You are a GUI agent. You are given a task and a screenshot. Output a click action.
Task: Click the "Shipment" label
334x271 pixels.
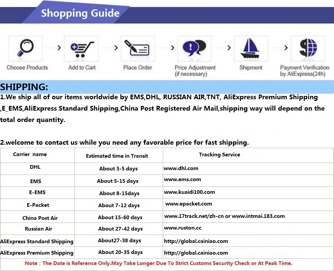coord(251,67)
